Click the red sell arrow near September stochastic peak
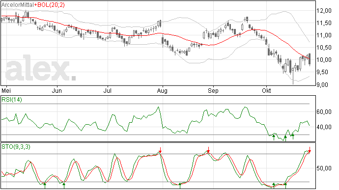Viewport: 339px width, 190px height. (208, 150)
